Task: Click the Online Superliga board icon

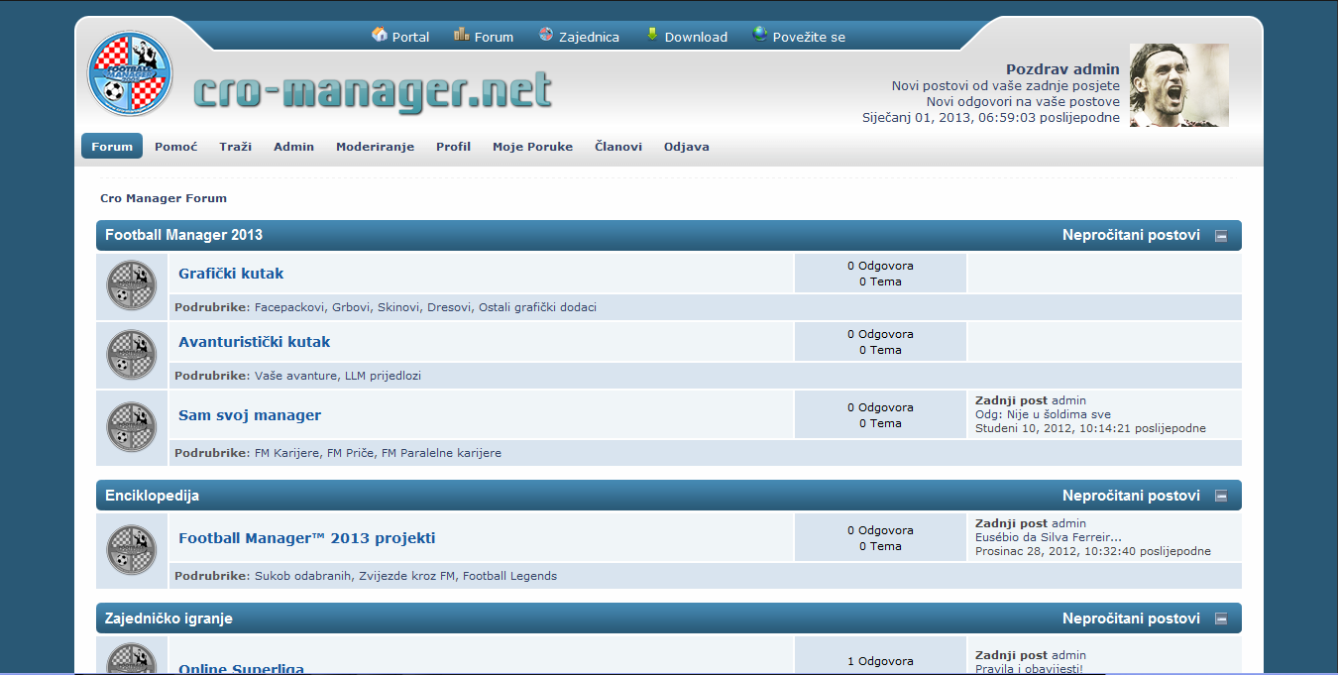Action: pyautogui.click(x=132, y=659)
